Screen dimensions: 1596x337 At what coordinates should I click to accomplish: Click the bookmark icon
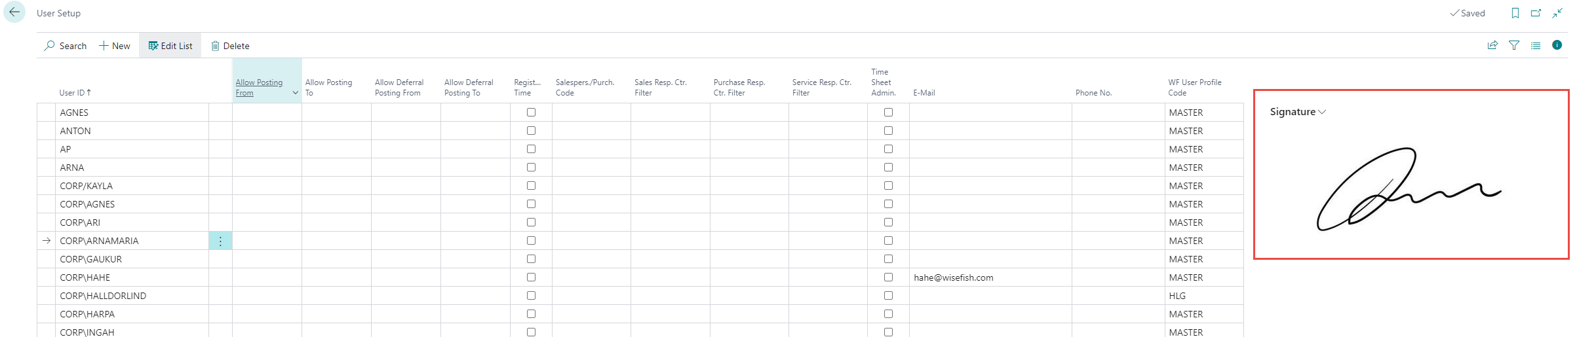pyautogui.click(x=1515, y=13)
